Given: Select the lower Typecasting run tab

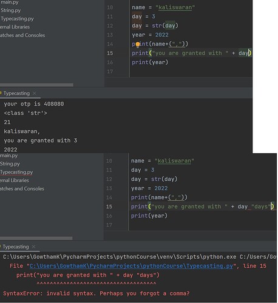Looking at the screenshot, I should (16, 247).
